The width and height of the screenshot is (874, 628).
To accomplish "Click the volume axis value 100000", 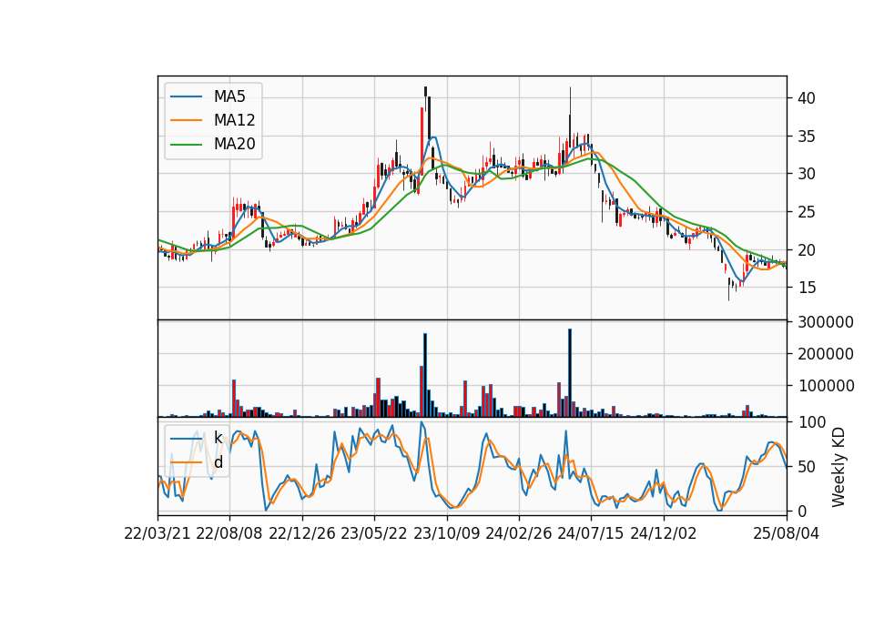I will [826, 386].
